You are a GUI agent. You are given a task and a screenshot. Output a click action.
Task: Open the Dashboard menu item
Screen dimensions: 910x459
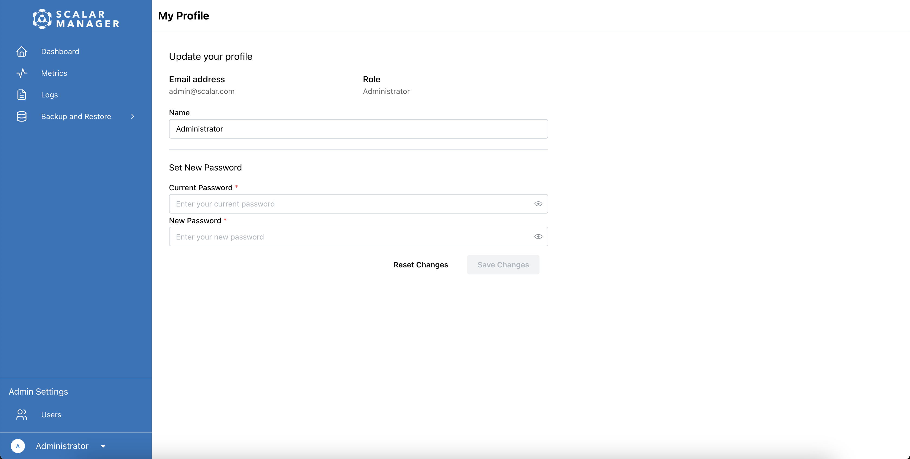pyautogui.click(x=60, y=51)
